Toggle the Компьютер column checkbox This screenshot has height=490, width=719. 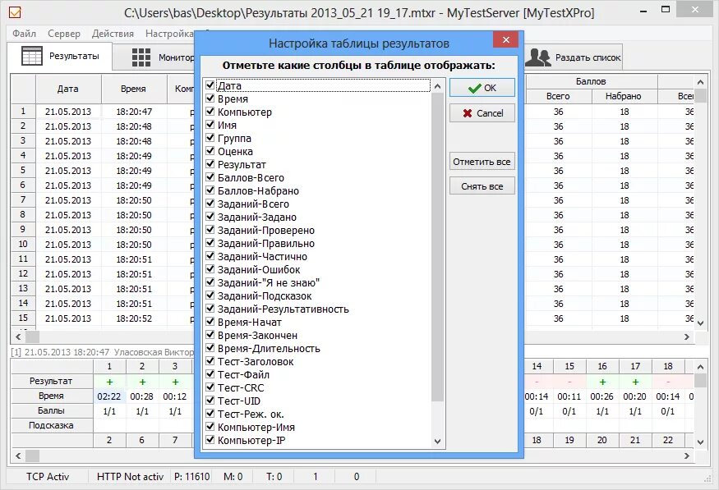click(x=210, y=112)
